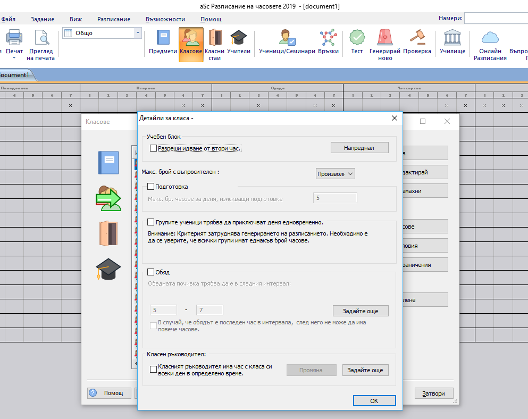Screen dimensions: 528x419
Task: Enable class teacher daily lesson checkbox
Action: 154,370
